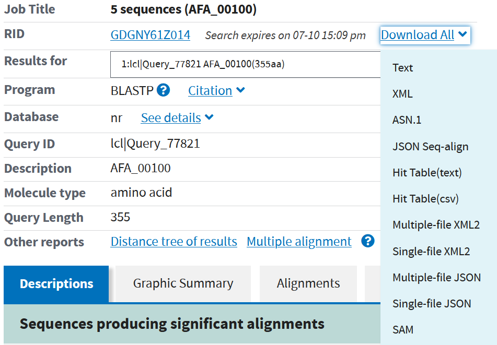Switch to the Descriptions tab

56,284
